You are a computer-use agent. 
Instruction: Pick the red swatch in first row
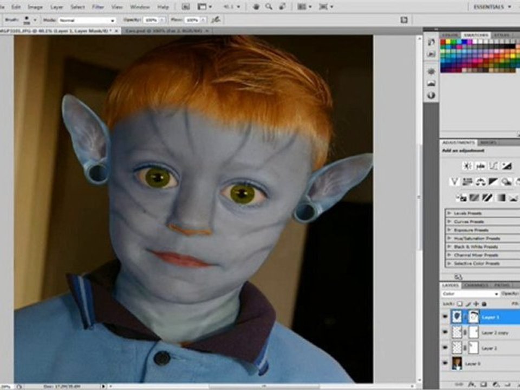(443, 42)
